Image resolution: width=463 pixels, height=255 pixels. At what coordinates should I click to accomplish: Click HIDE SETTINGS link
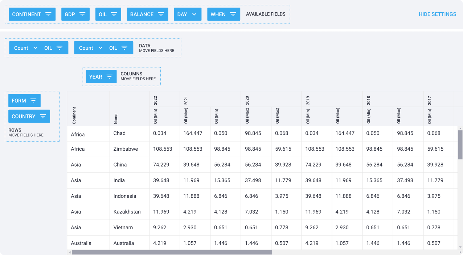437,14
